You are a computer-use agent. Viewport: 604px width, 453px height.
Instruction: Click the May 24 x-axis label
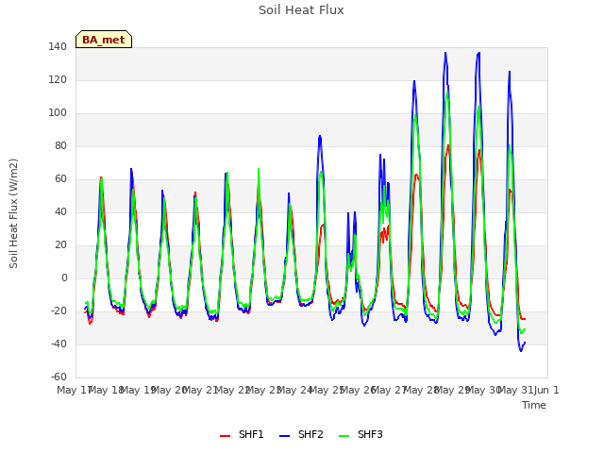(295, 390)
